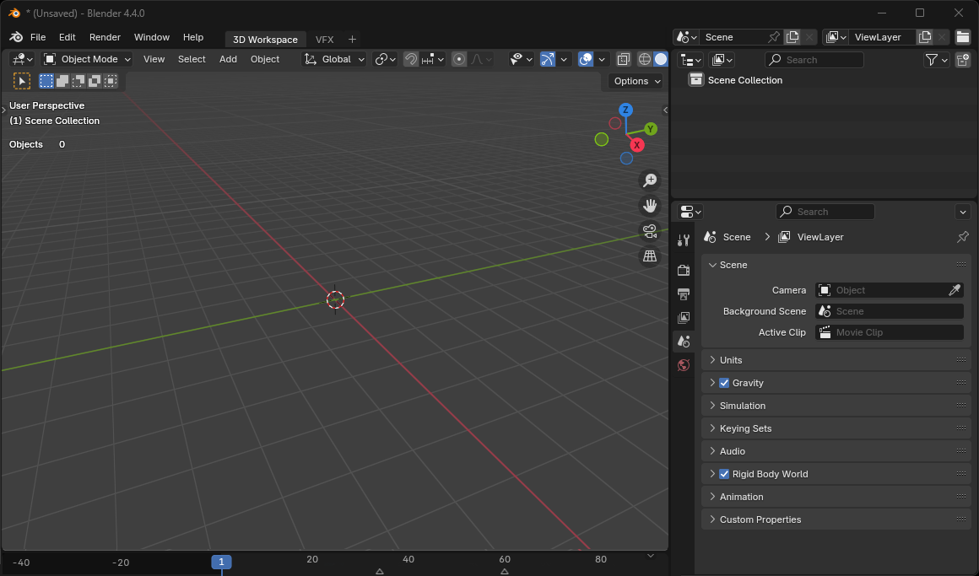Add a new workspace with the plus button
979x576 pixels.
[x=352, y=40]
